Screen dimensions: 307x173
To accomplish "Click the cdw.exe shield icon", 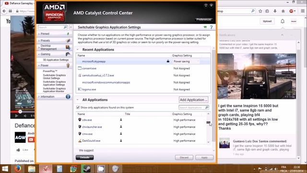I will coord(80,120).
